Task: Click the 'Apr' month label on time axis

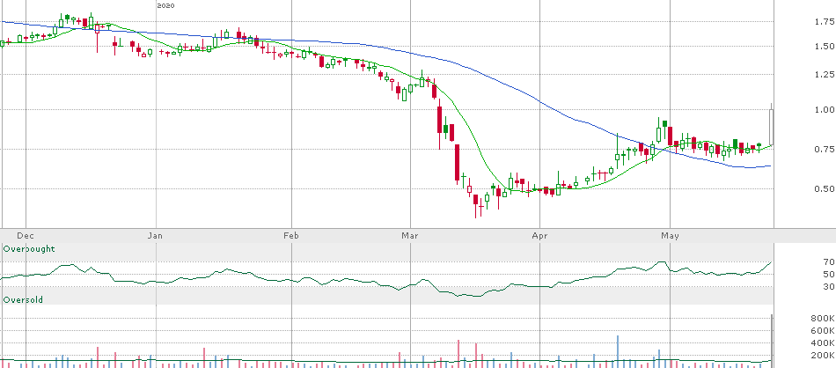Action: [x=539, y=236]
